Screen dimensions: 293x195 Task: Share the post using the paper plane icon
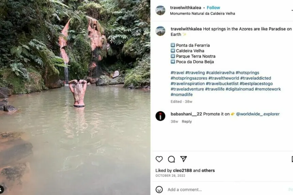pos(183,159)
